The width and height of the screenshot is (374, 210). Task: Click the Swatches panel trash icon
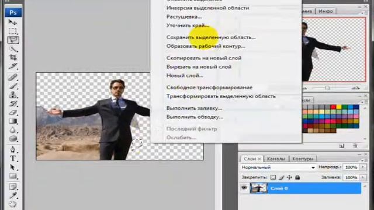pyautogui.click(x=355, y=146)
